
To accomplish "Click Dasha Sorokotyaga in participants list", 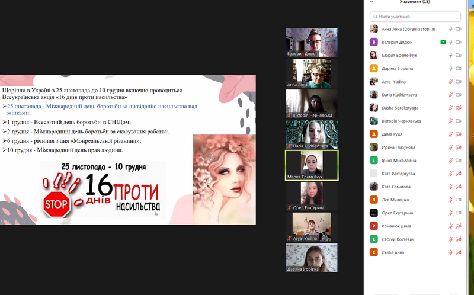I will [x=399, y=108].
